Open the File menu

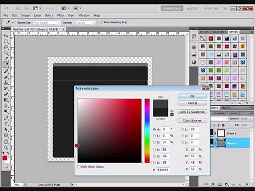(6, 16)
